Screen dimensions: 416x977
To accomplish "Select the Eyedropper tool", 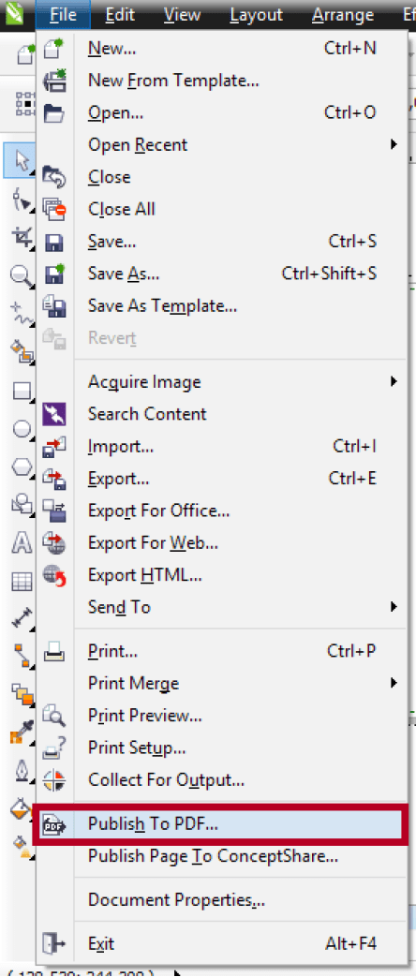I will tap(22, 734).
